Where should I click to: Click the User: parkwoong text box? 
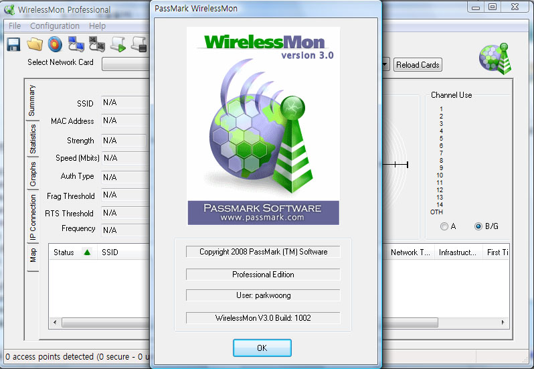(263, 295)
